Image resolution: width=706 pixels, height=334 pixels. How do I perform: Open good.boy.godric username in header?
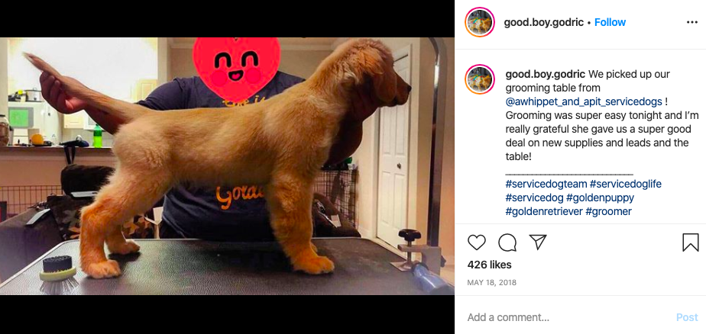(543, 22)
